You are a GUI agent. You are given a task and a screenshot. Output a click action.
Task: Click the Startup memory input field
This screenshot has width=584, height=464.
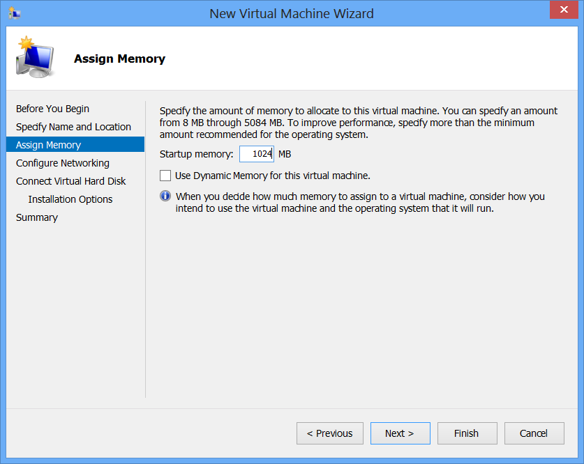(256, 154)
